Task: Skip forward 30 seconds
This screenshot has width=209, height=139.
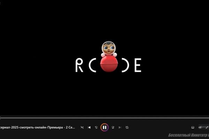Action: [113, 128]
